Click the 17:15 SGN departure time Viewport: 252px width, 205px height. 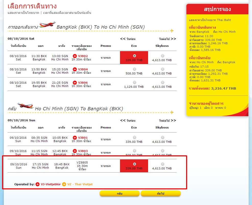(40, 164)
